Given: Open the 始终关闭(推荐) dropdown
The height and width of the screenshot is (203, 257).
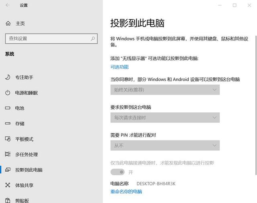Looking at the screenshot, I should tap(165, 90).
